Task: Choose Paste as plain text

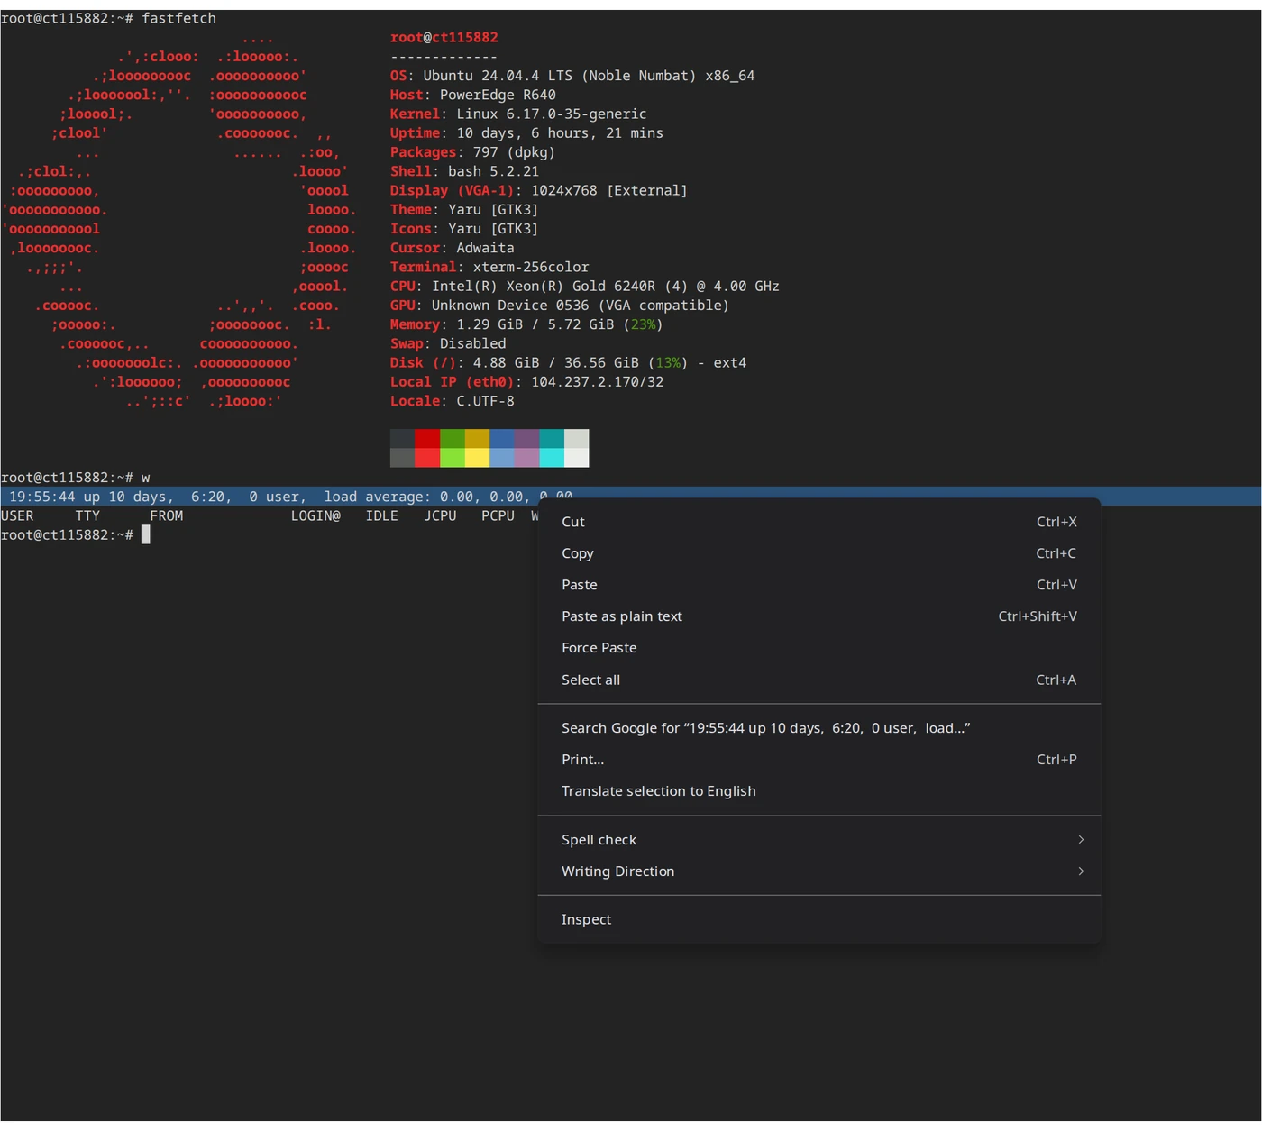Action: [818, 616]
